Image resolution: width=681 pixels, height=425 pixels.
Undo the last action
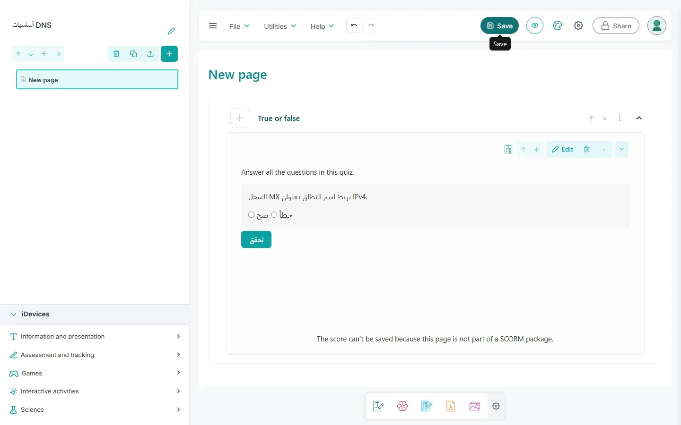[x=354, y=25]
